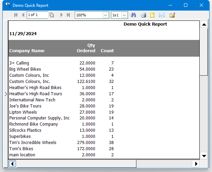Click the vertical scrollbar thumb
The image size is (212, 172).
(x=204, y=52)
